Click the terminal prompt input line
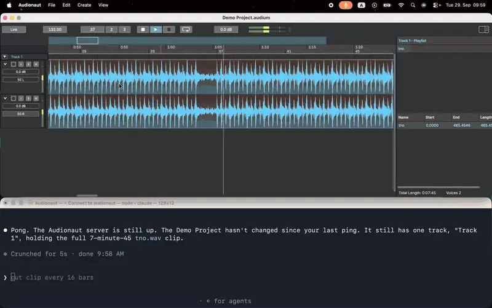 pyautogui.click(x=246, y=278)
